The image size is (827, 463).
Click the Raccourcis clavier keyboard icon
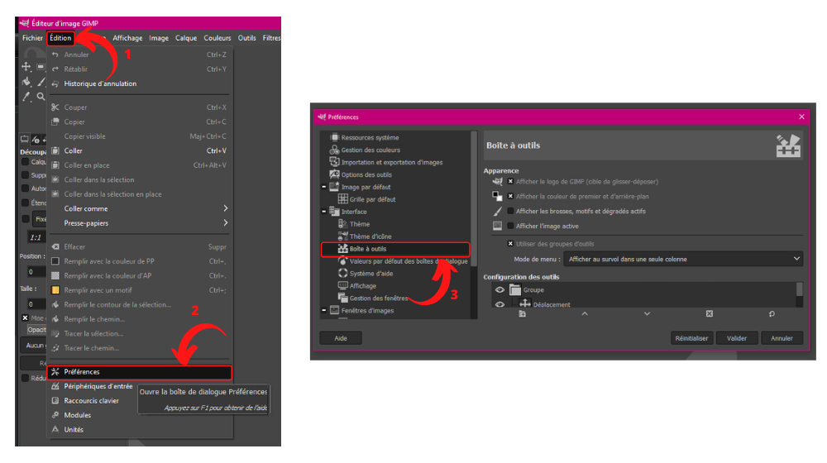point(55,401)
